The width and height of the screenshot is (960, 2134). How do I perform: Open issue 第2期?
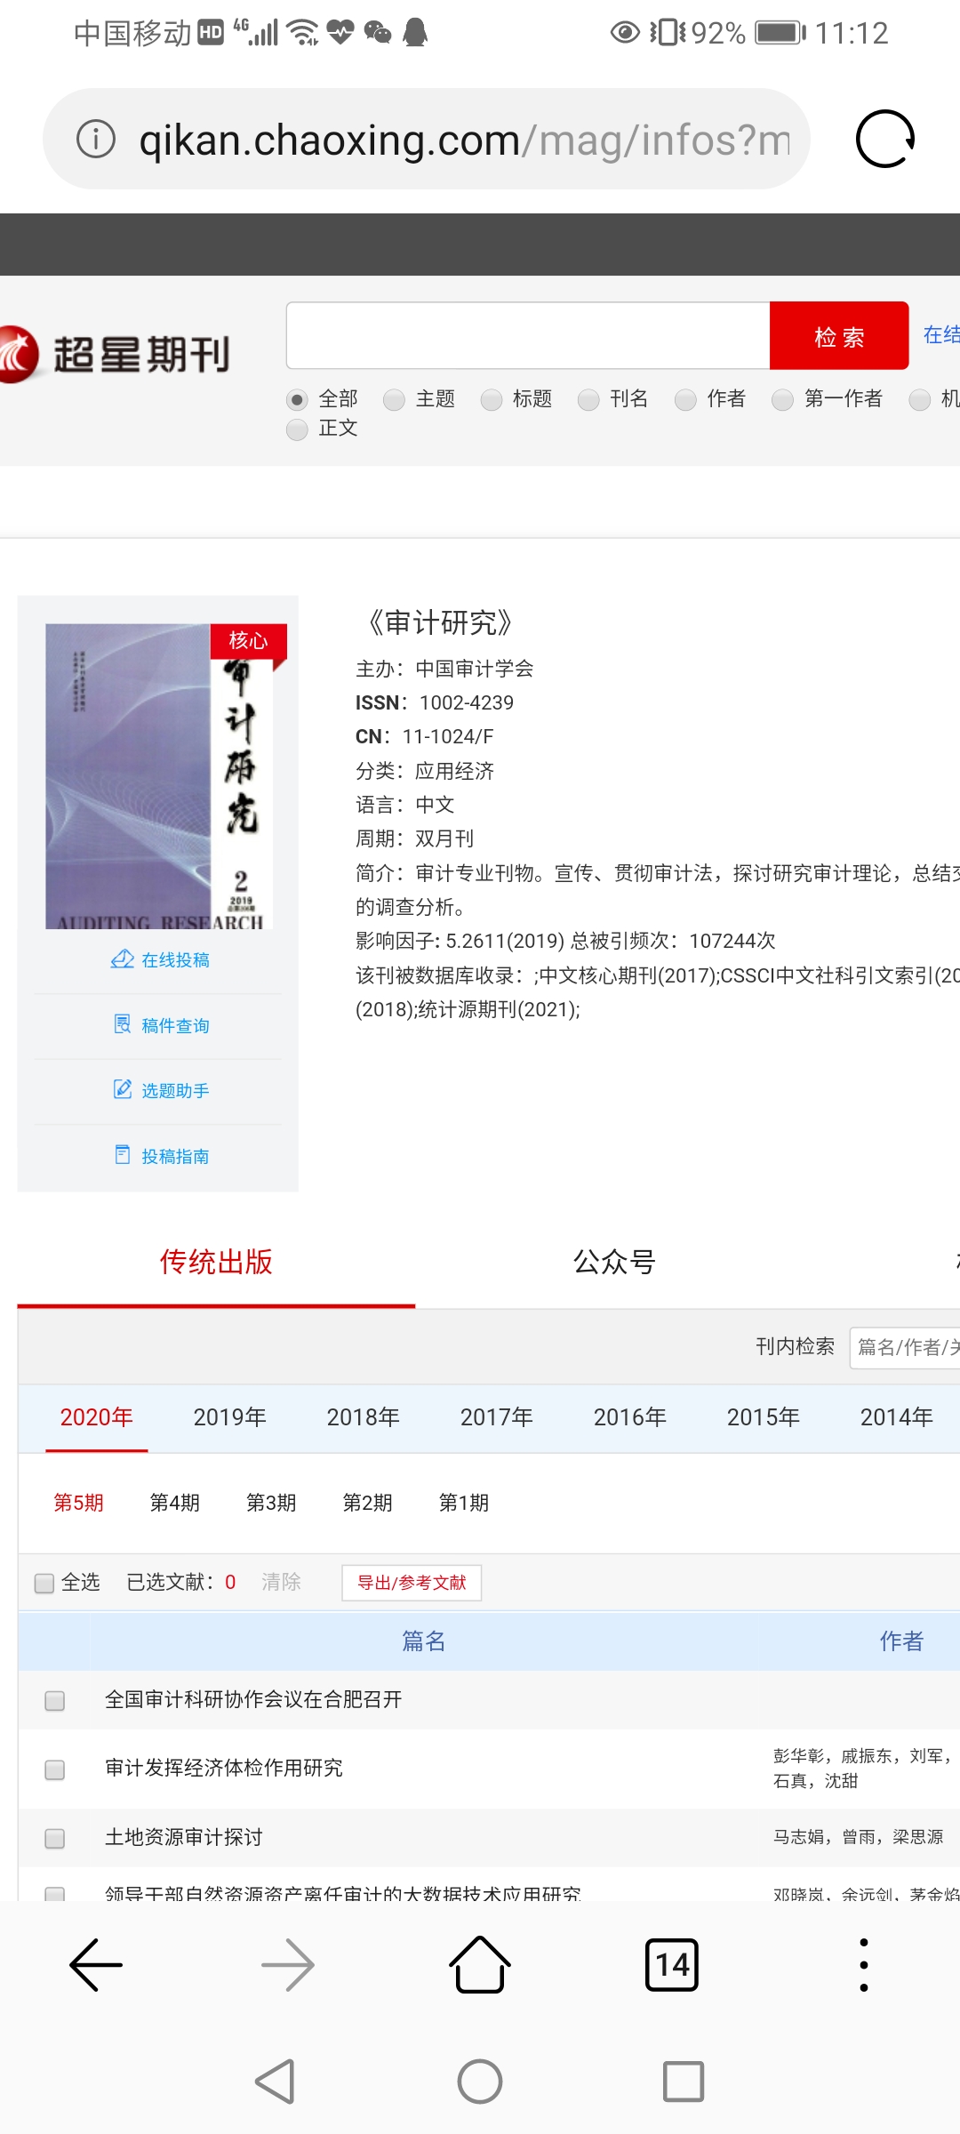point(367,1503)
